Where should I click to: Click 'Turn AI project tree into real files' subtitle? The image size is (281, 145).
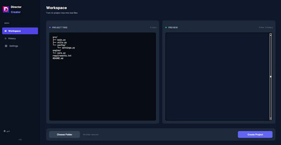click(x=62, y=13)
